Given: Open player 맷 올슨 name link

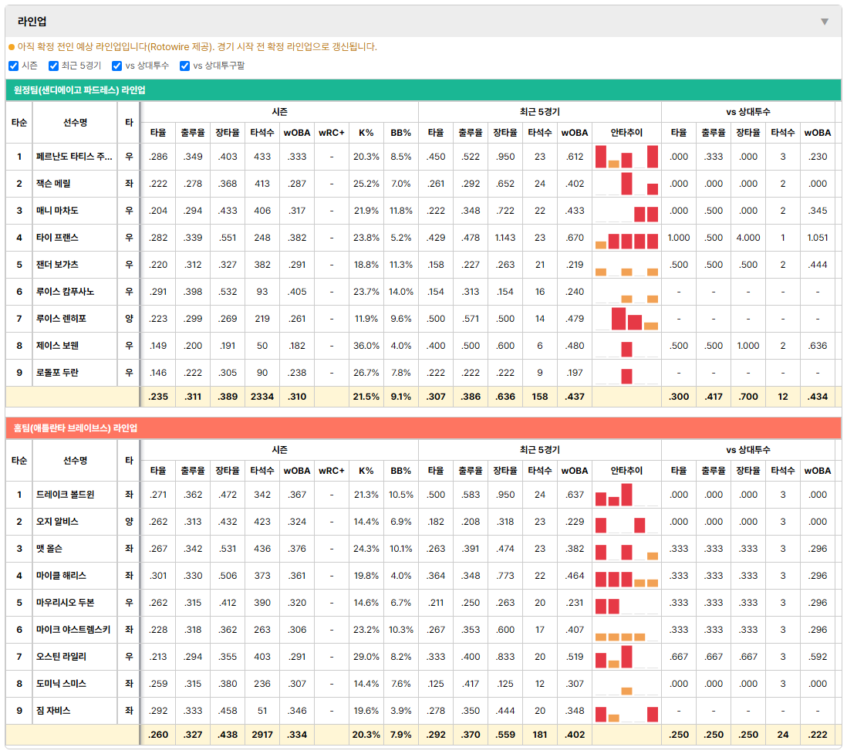Looking at the screenshot, I should [49, 549].
